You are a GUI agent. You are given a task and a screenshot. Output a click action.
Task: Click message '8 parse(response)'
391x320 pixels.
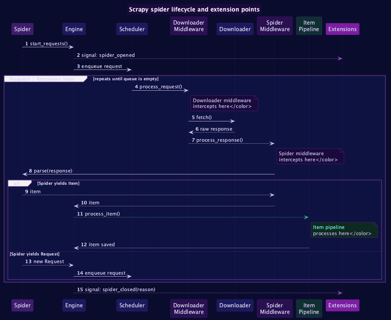[x=51, y=171]
